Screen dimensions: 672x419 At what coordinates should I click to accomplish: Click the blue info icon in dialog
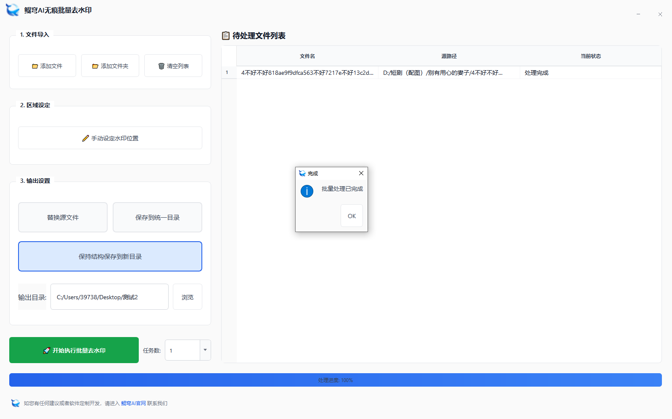tap(307, 191)
